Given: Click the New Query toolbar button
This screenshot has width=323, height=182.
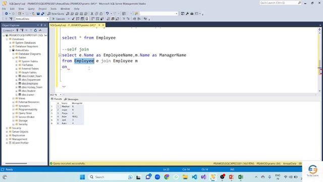Looking at the screenshot, I should [x=56, y=14].
